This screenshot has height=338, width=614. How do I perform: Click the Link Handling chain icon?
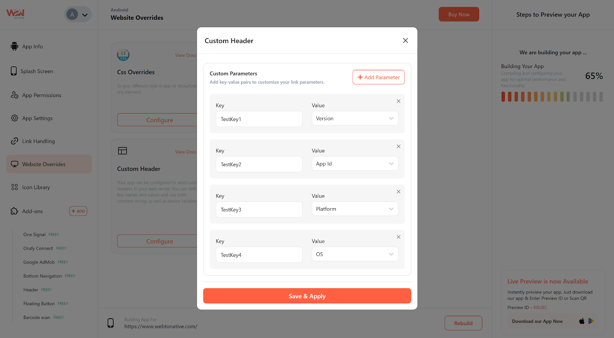pos(14,141)
